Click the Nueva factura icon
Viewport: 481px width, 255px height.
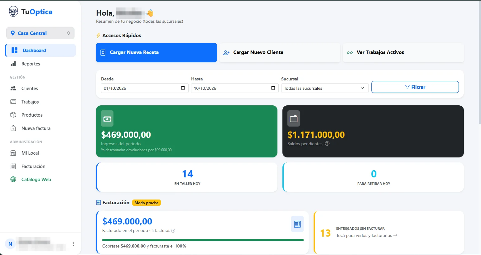[13, 128]
